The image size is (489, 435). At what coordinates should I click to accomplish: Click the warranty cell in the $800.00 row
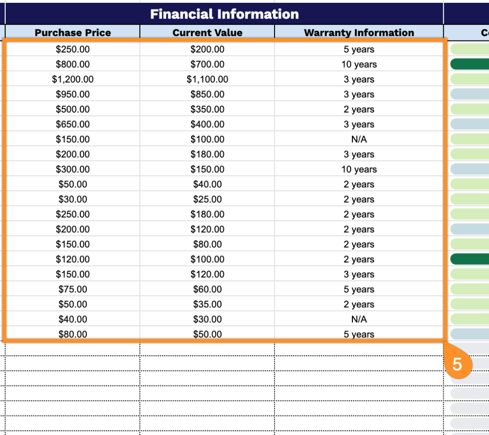(359, 64)
